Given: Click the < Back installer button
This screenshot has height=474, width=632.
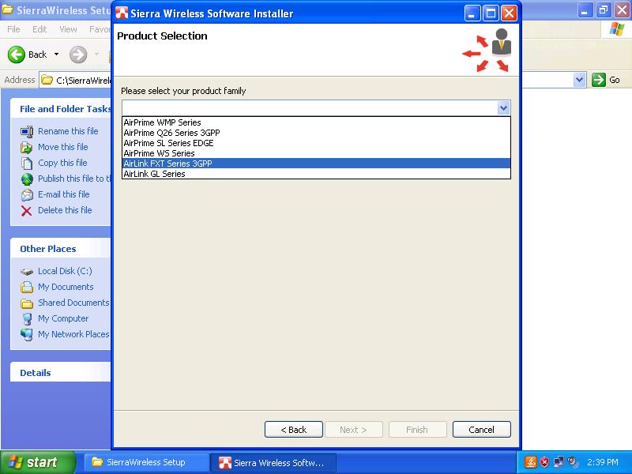Looking at the screenshot, I should pos(293,430).
